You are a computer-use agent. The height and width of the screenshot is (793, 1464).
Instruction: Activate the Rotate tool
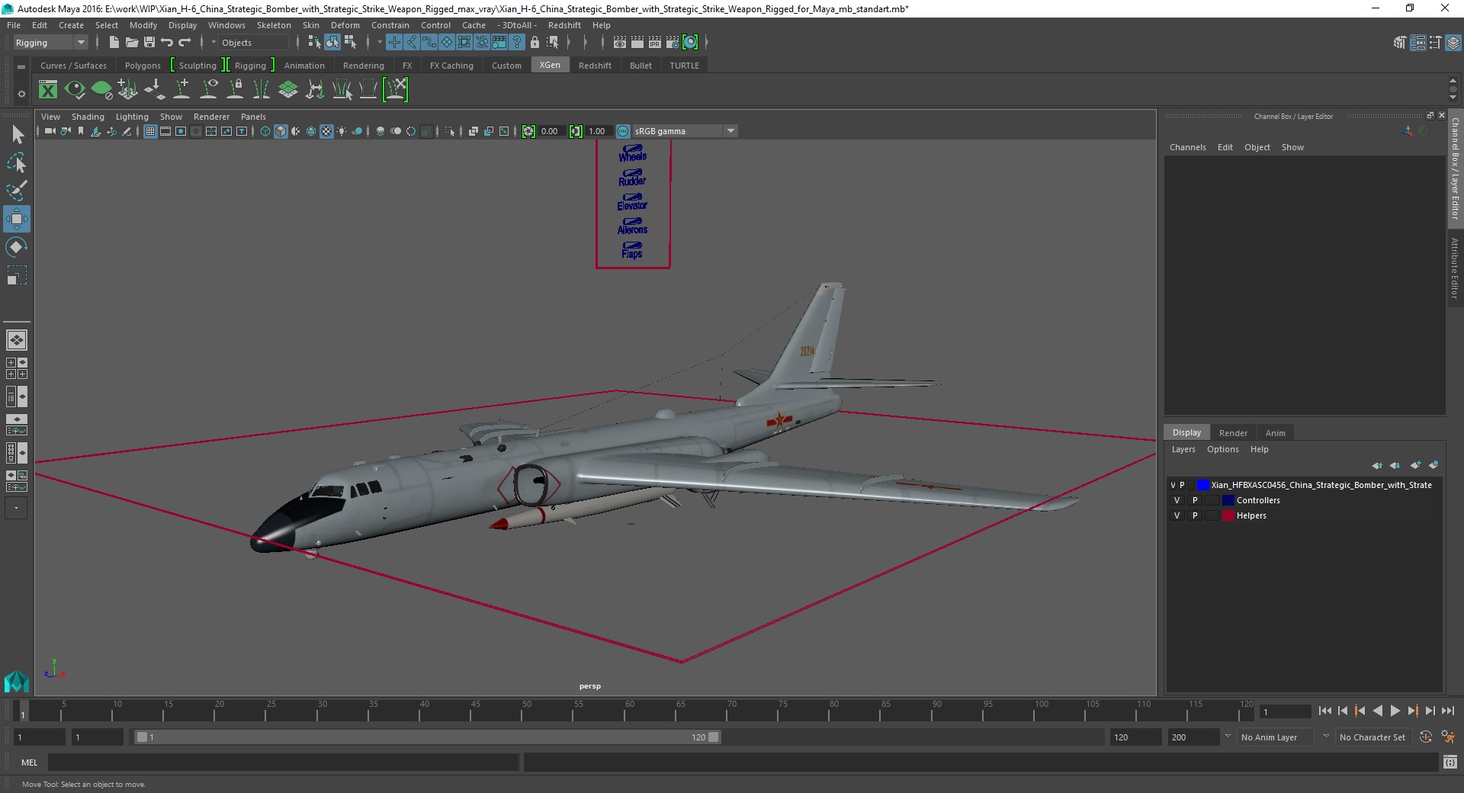pos(17,247)
